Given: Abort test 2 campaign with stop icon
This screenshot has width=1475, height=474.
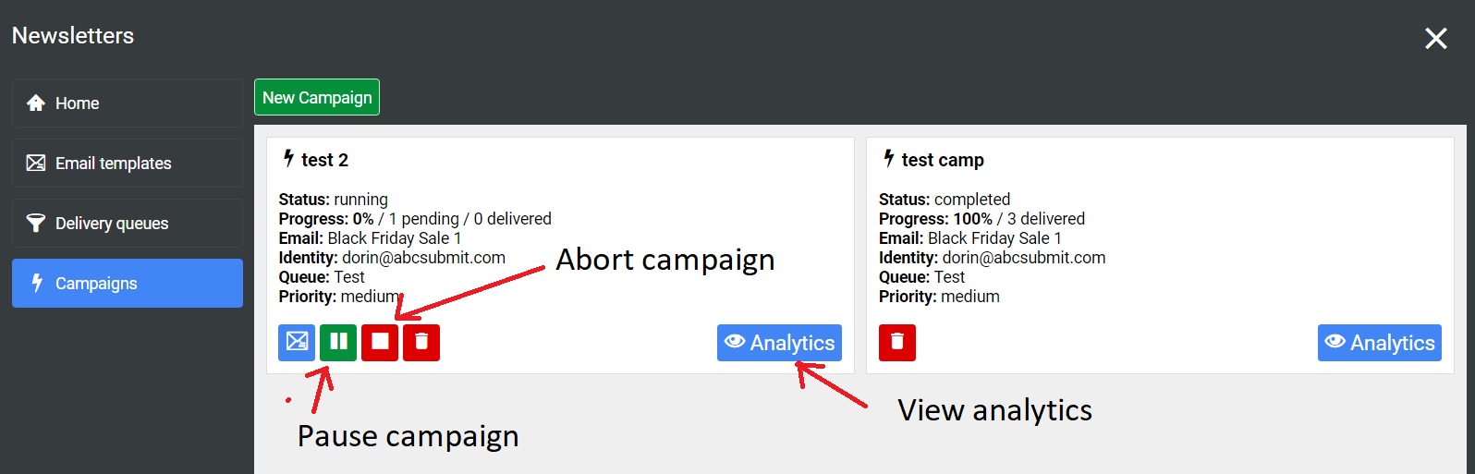Looking at the screenshot, I should pos(380,343).
